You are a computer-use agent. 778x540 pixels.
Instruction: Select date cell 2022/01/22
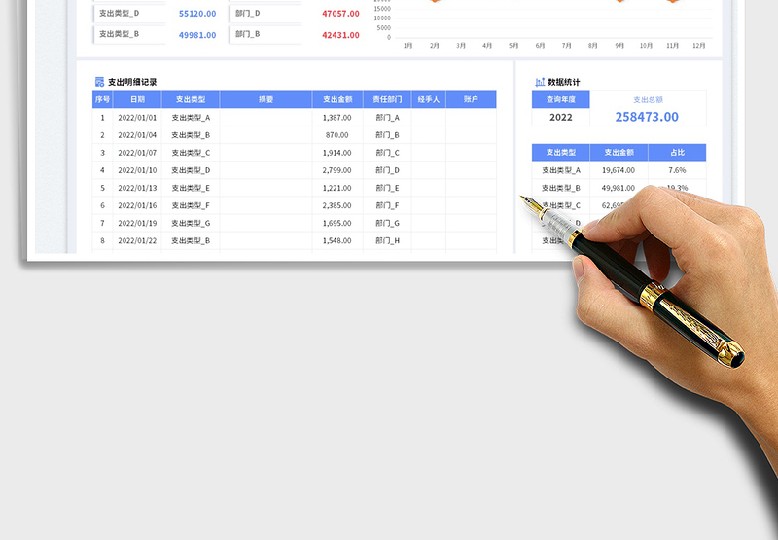pos(137,240)
